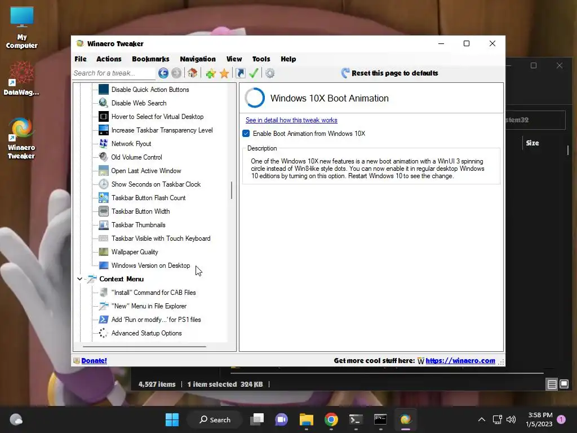Click the Old Volume Control speaker icon
The image size is (577, 433).
[104, 157]
